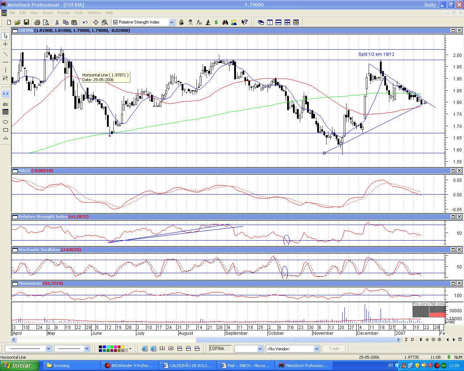Save the chart with floppy disk icon
Screen dimensions: 464x371
coord(26,22)
